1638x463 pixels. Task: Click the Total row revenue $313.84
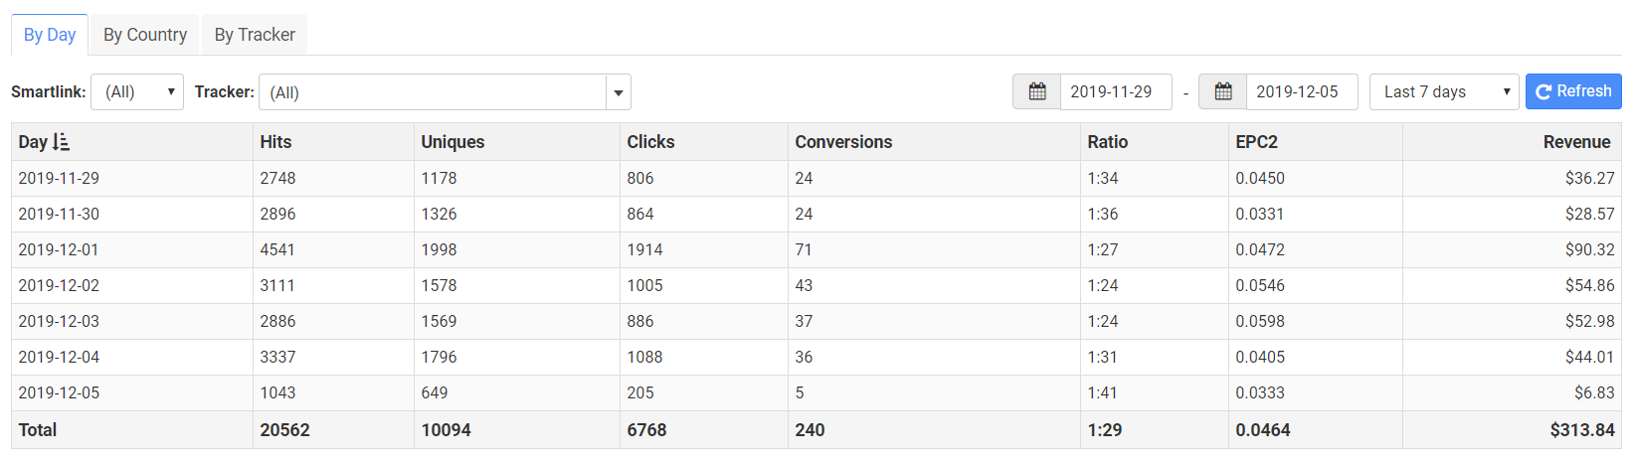1581,430
